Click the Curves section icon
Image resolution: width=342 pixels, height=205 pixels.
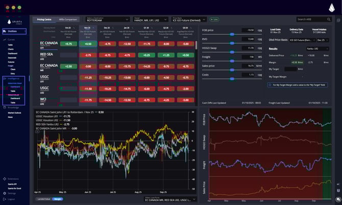tap(4, 39)
